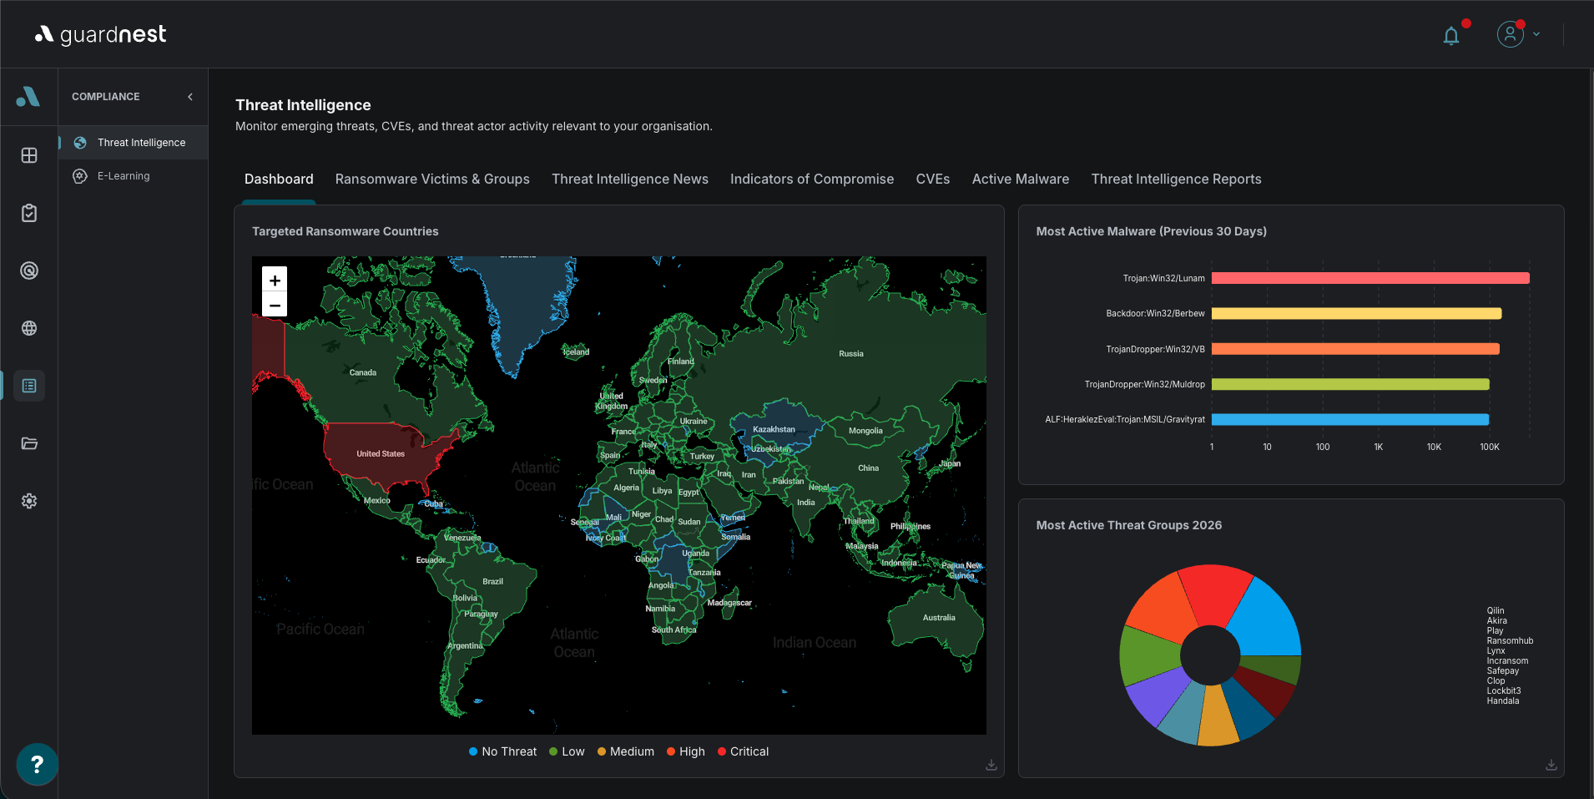Zoom in on the map

pos(275,280)
